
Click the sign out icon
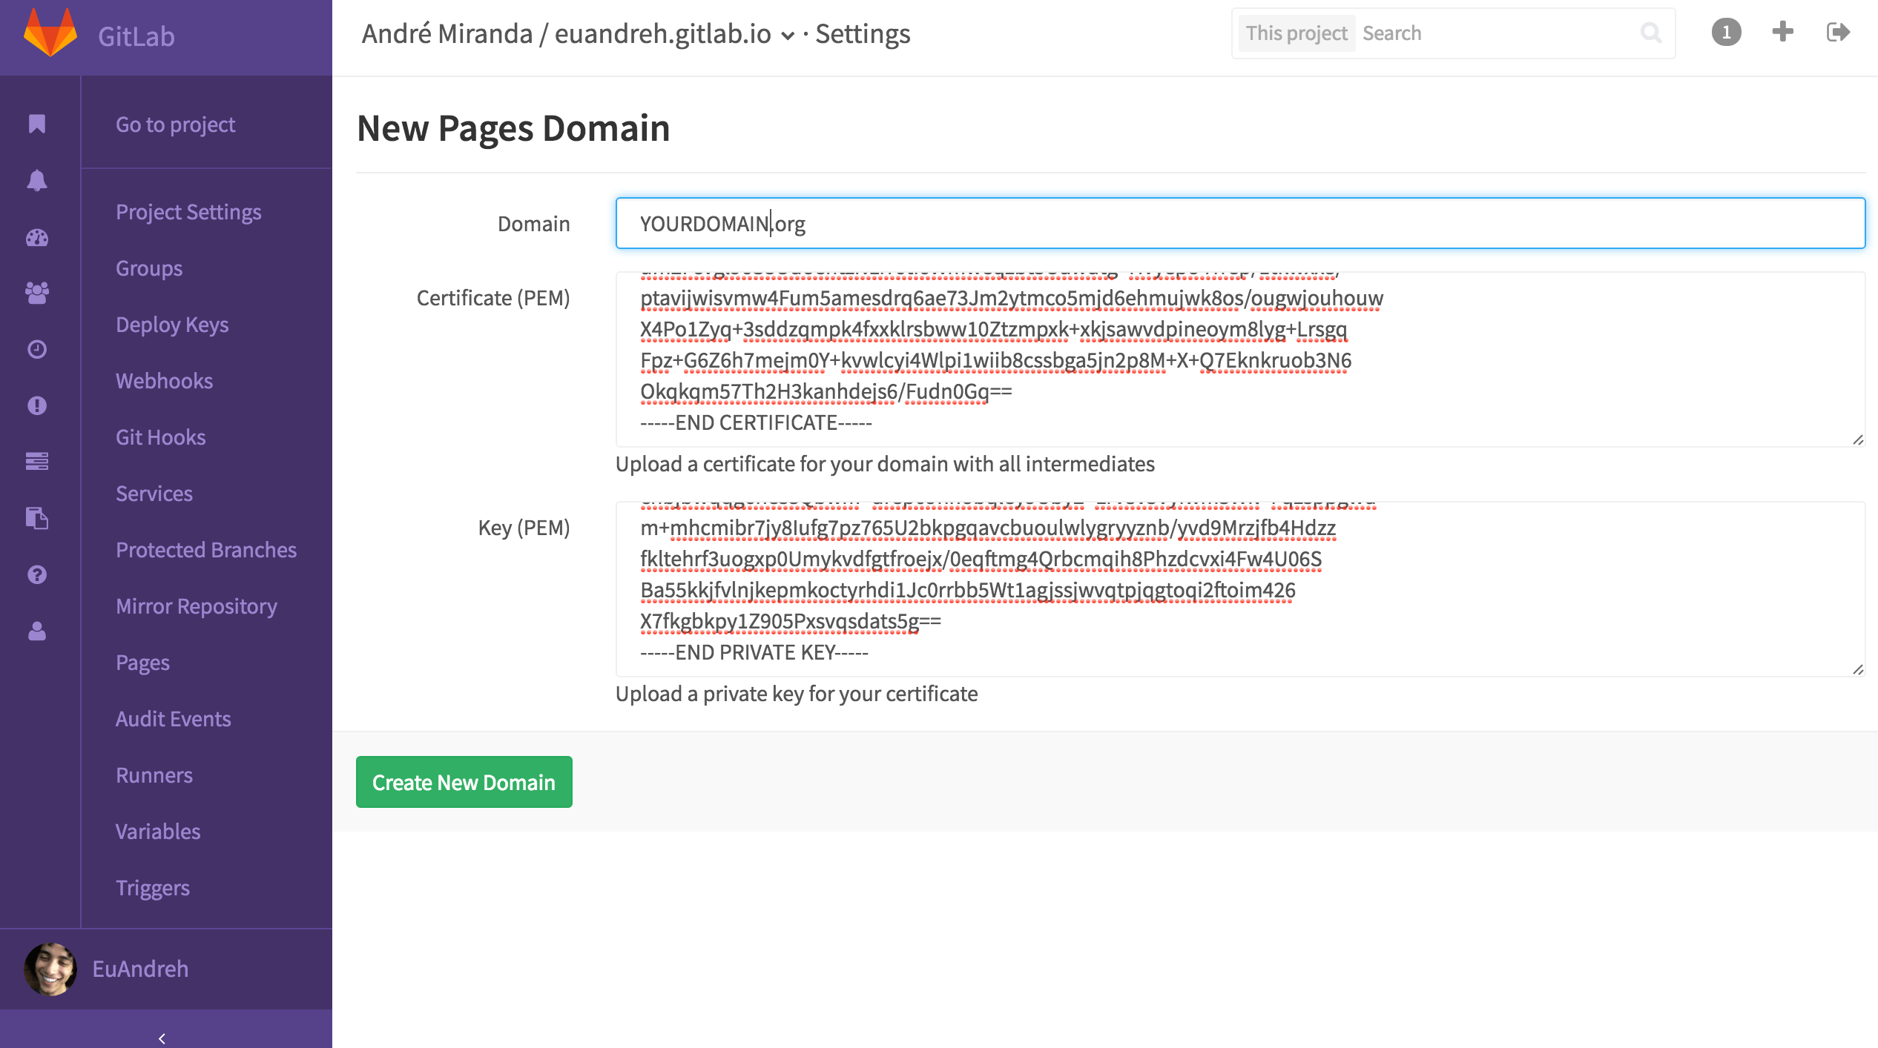[x=1839, y=32]
